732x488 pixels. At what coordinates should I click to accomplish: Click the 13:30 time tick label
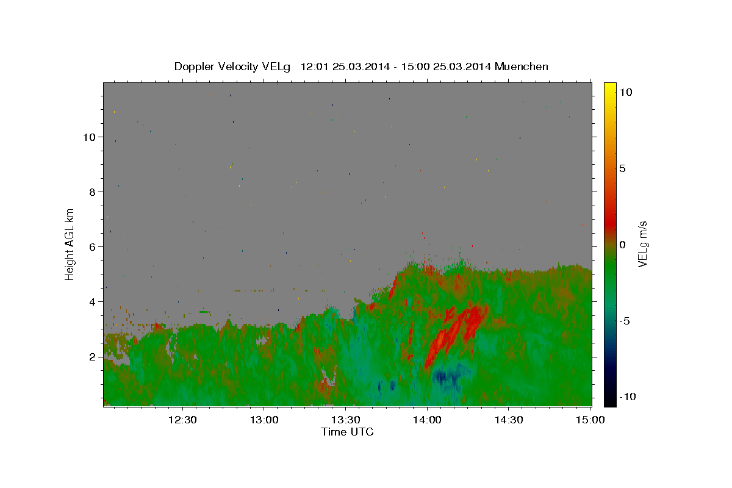(x=345, y=420)
